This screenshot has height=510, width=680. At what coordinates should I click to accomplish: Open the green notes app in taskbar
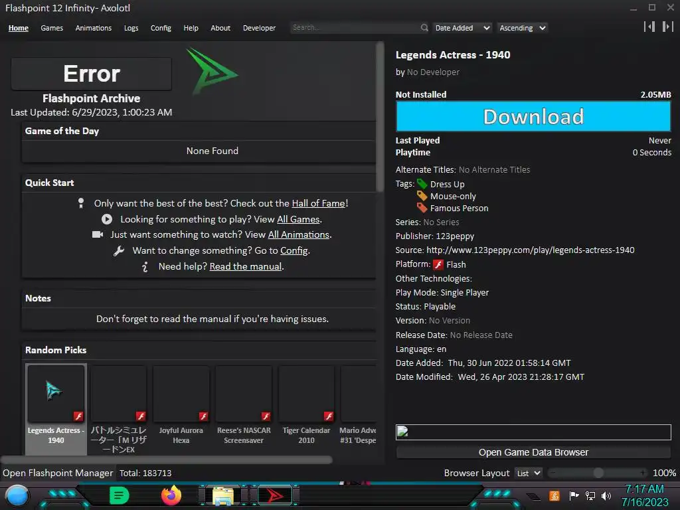tap(119, 495)
